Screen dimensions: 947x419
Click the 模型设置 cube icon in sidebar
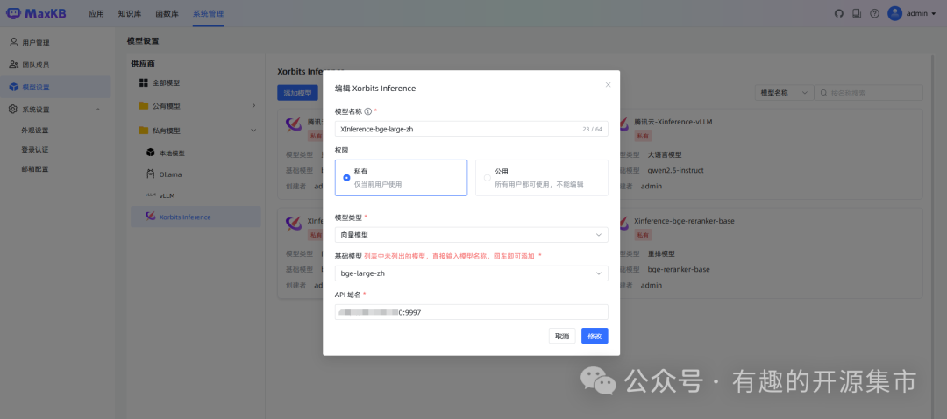(14, 87)
